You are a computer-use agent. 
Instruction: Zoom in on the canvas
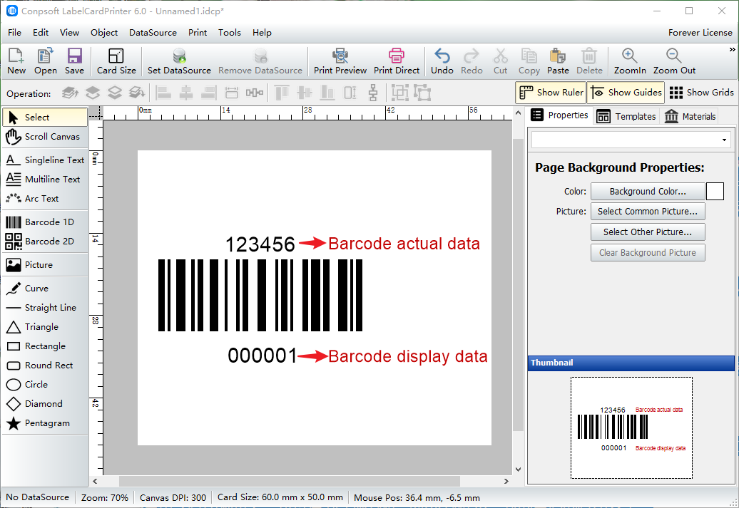[x=630, y=61]
